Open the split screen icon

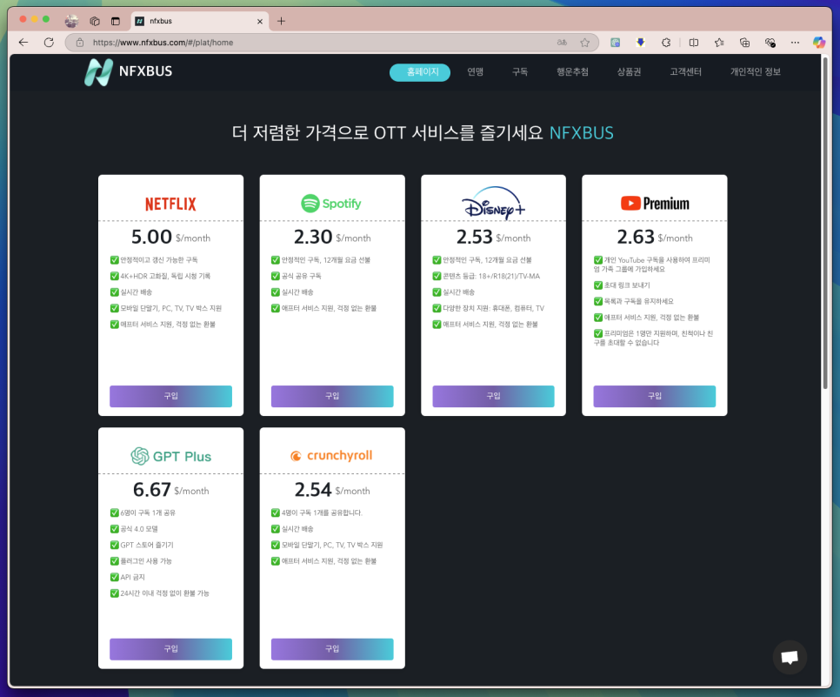694,43
